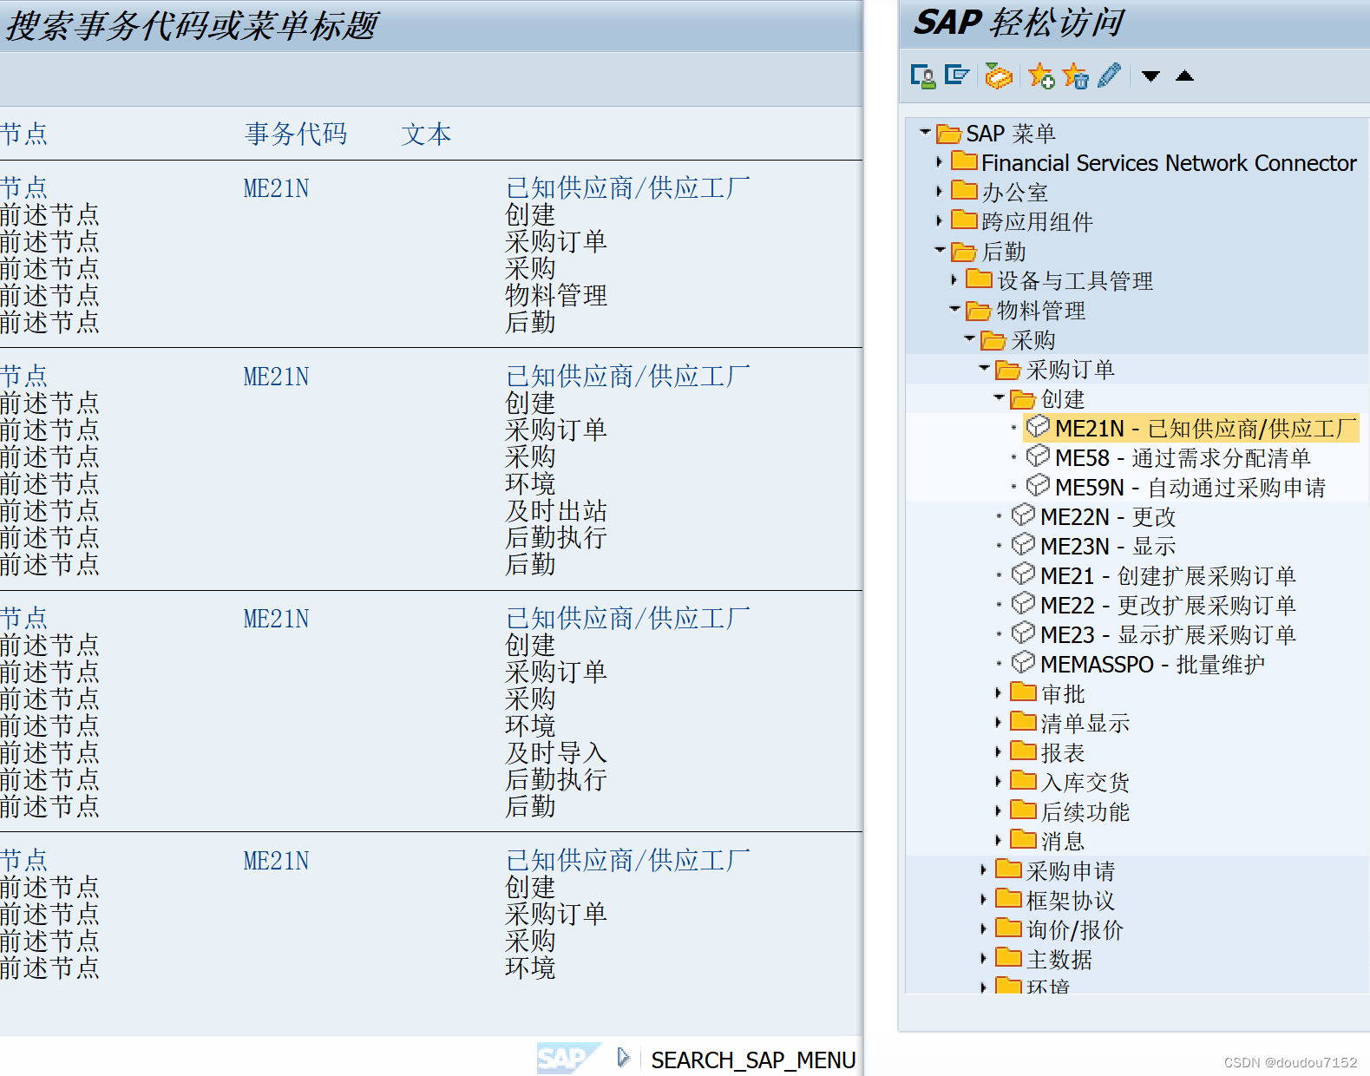Expand the 采购申请 folder arrow

click(x=984, y=870)
